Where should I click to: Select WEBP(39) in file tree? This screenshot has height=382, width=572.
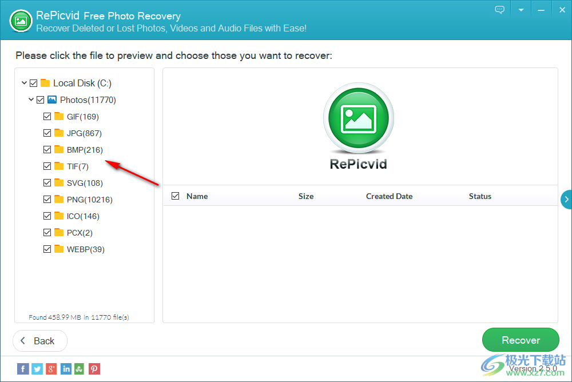[86, 249]
